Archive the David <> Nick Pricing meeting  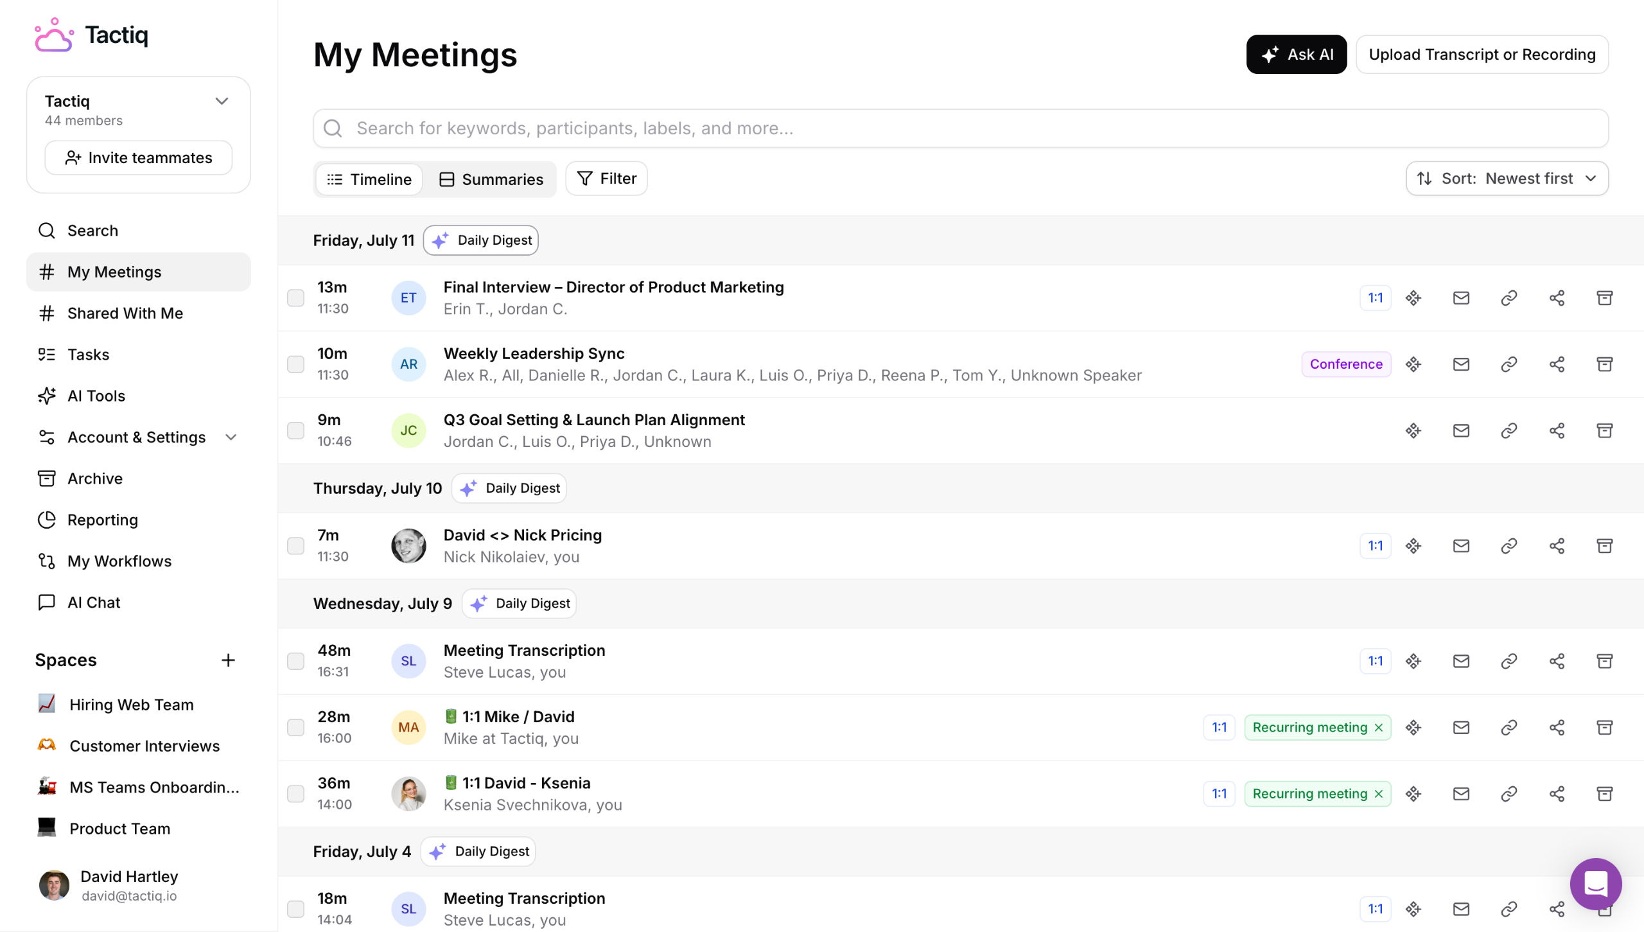pyautogui.click(x=1604, y=546)
